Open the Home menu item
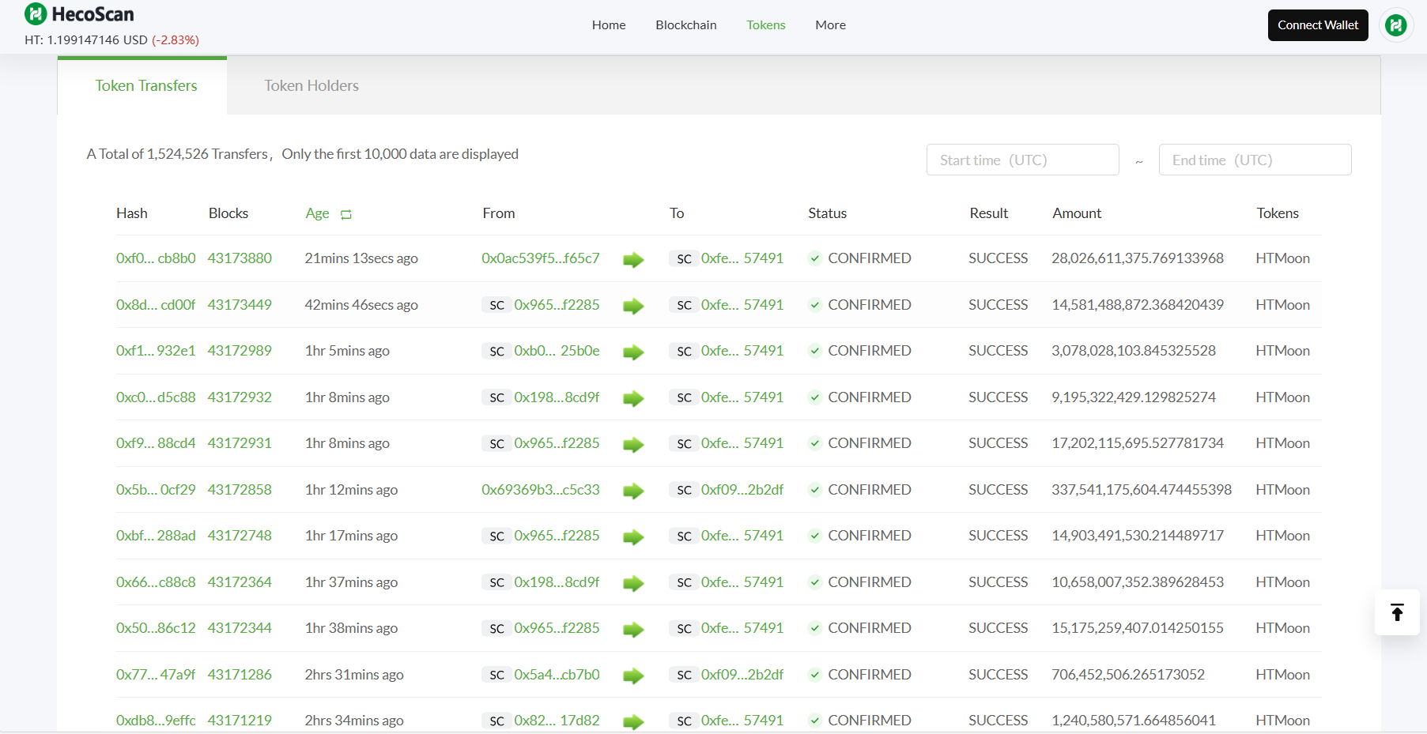 [609, 25]
